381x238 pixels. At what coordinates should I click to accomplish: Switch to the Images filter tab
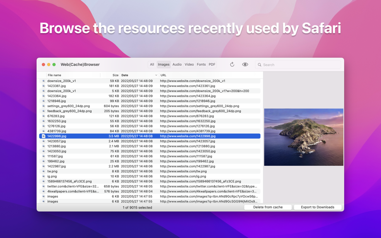click(163, 65)
